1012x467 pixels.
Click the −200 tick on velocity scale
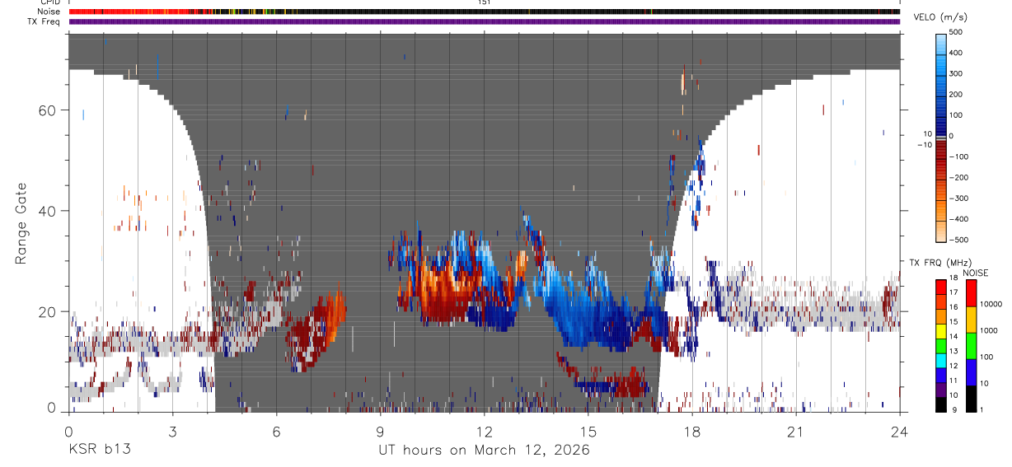pos(959,178)
